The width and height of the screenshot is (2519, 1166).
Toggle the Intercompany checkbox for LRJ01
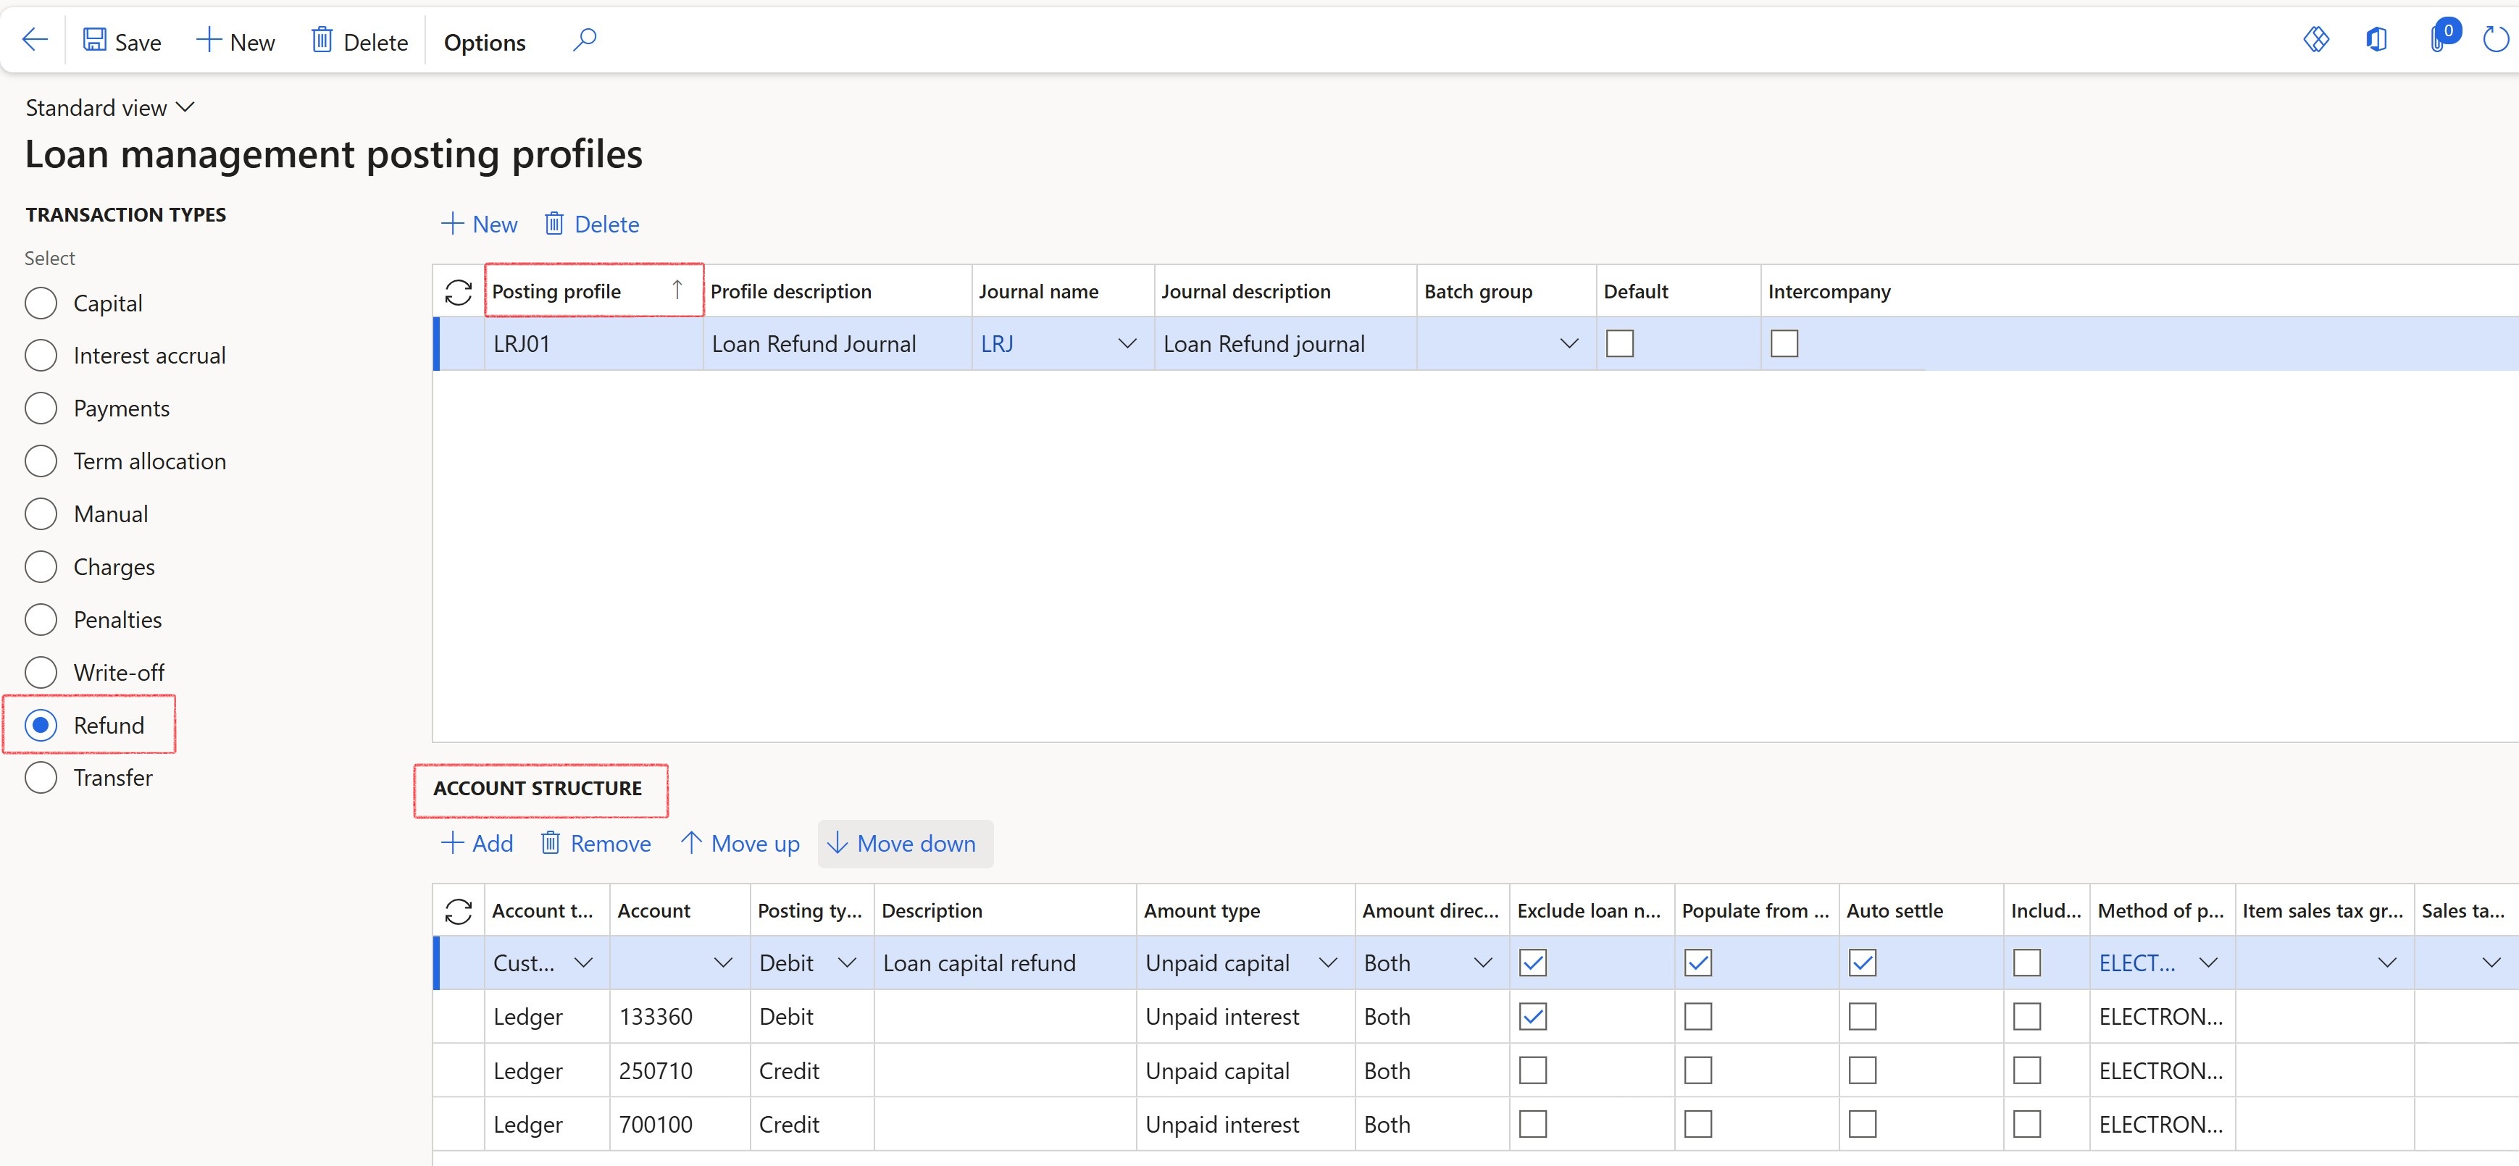click(x=1784, y=344)
